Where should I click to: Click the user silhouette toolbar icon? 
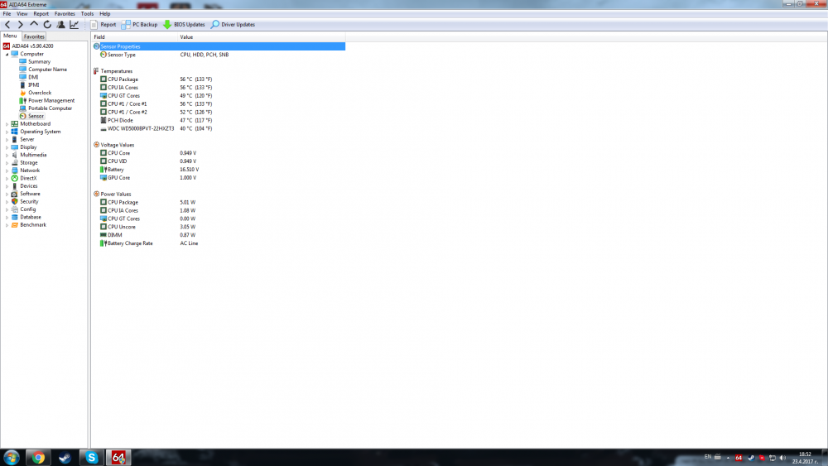click(x=60, y=24)
